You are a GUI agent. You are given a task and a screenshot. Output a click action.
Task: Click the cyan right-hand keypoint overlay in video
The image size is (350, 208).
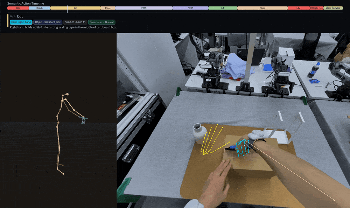(x=243, y=148)
